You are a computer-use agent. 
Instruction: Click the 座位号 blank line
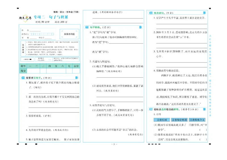click(x=48, y=38)
